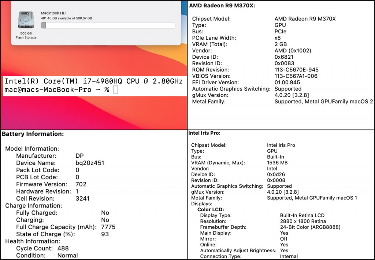Select Chipset Model value 'Intel Iris Pro'
This screenshot has width=375, height=260.
pos(281,145)
